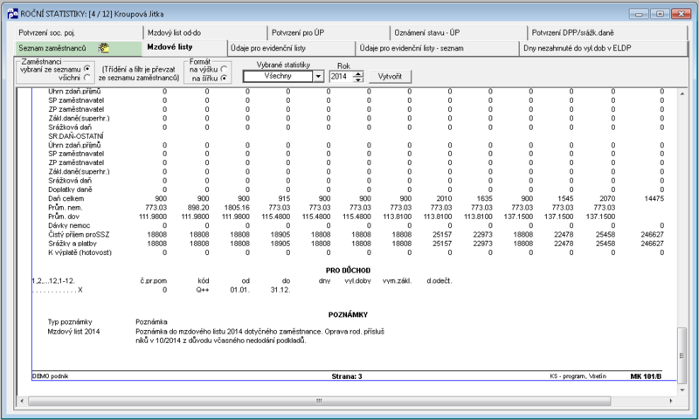699x420 pixels.
Task: Open Údaje pro evidenční listy tab
Action: coord(291,48)
